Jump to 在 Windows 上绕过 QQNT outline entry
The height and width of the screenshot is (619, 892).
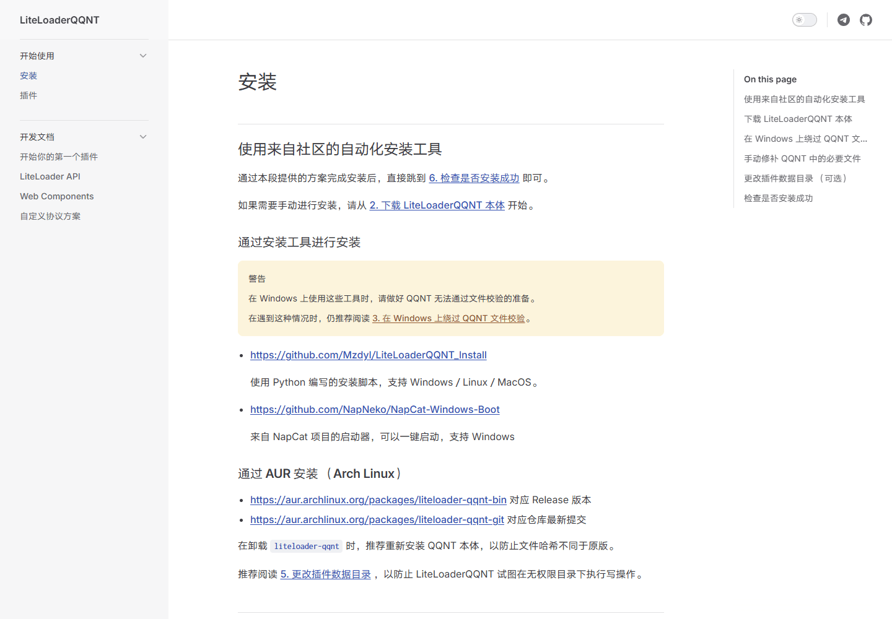click(x=806, y=139)
